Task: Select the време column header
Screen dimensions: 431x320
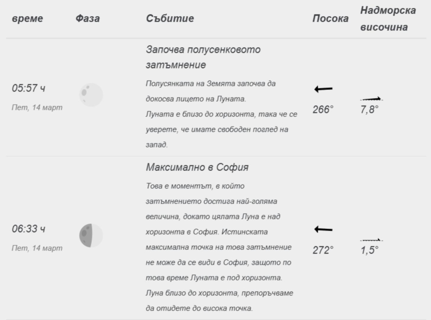Action: [x=28, y=18]
